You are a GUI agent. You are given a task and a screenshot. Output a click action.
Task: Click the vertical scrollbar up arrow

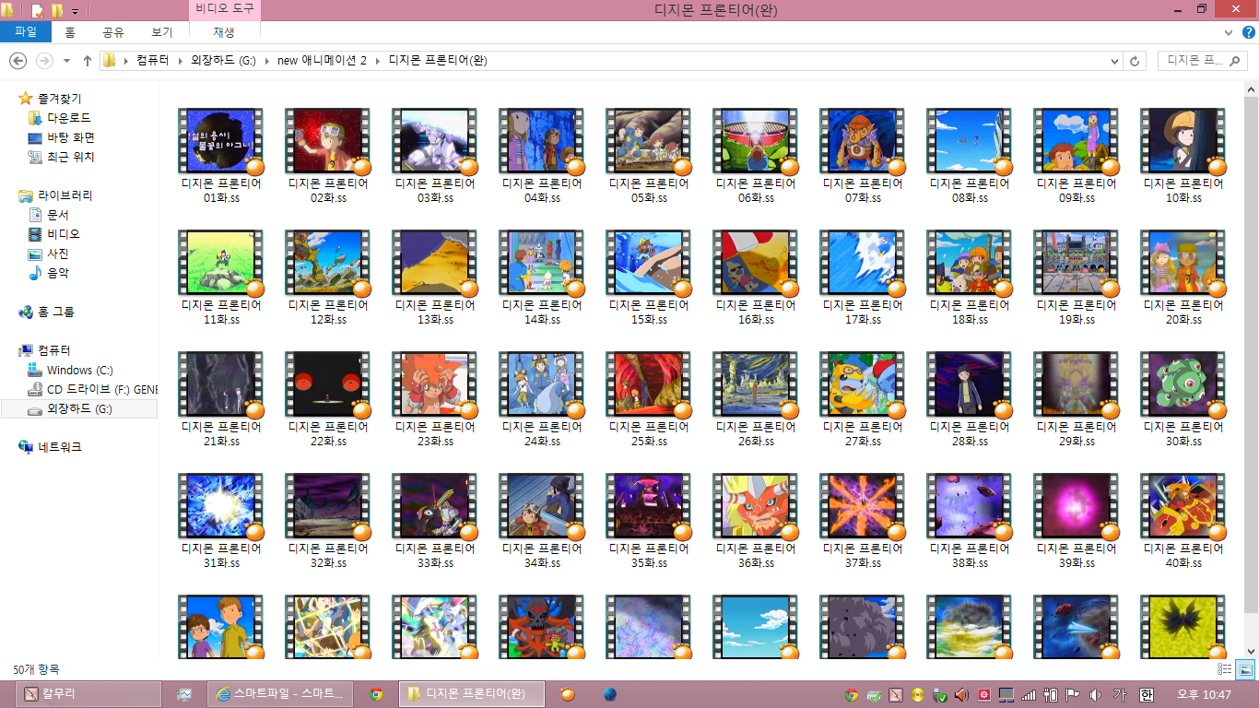point(1251,89)
